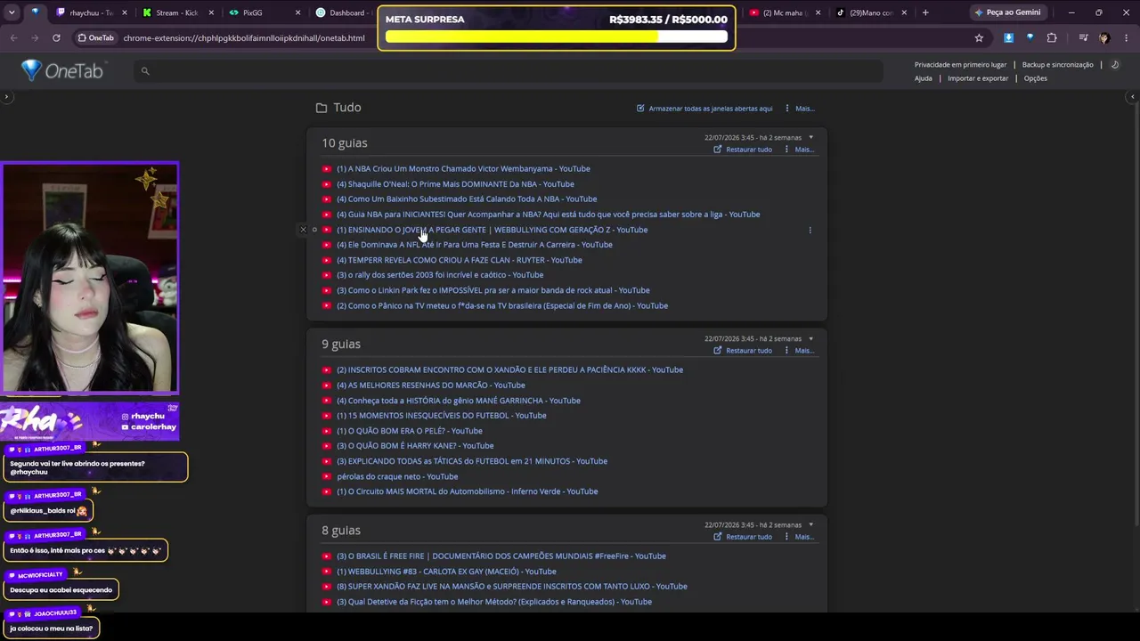This screenshot has height=641, width=1140.
Task: Open Mais... menu for 8 guias group
Action: (800, 537)
